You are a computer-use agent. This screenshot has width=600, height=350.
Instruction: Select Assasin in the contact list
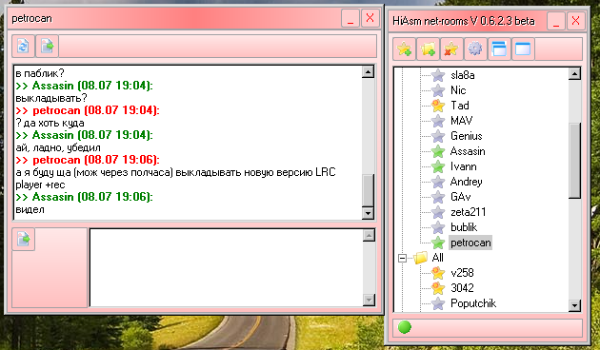pos(468,151)
